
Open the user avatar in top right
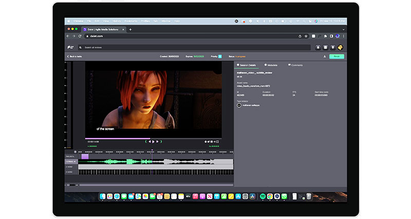click(340, 47)
